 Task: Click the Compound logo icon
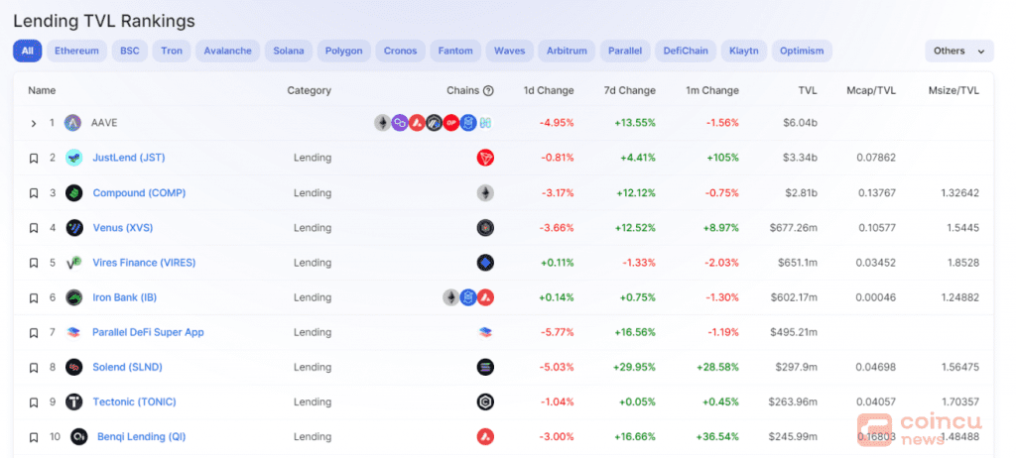point(73,192)
